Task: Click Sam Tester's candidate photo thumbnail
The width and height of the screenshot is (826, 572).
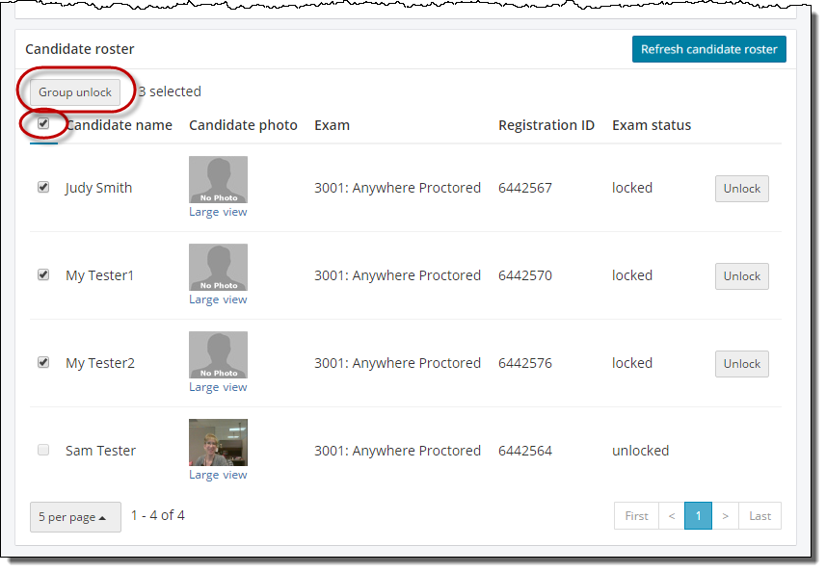Action: tap(218, 442)
